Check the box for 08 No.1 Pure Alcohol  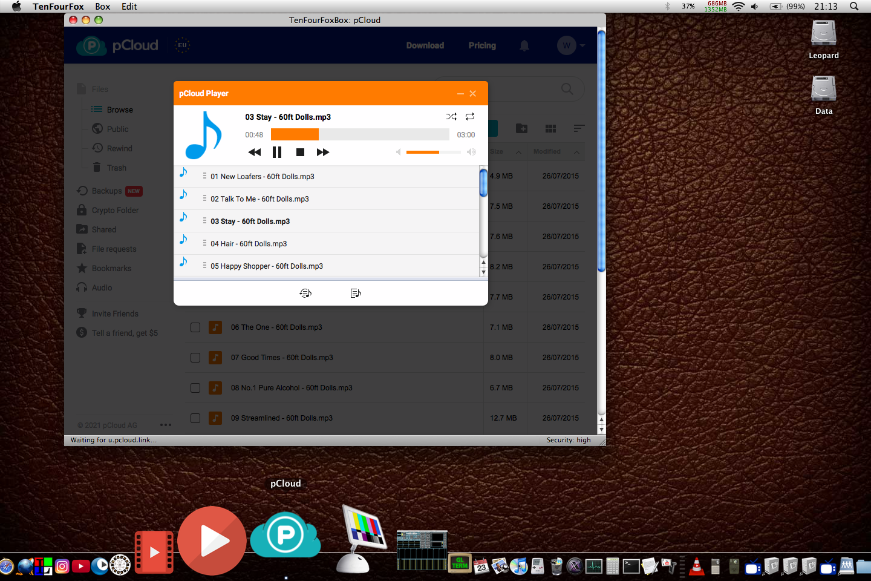coord(195,388)
